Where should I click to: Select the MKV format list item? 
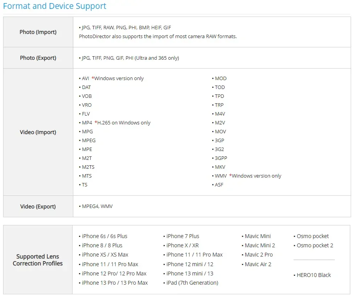point(220,167)
